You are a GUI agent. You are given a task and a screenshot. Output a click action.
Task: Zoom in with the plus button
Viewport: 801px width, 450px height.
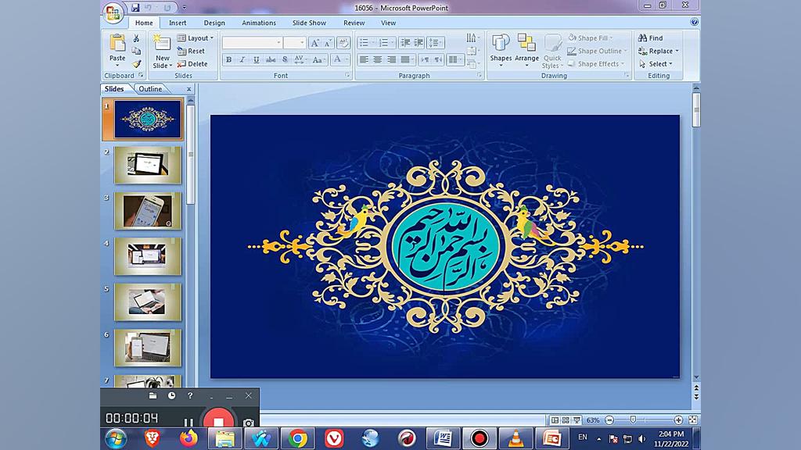(678, 420)
